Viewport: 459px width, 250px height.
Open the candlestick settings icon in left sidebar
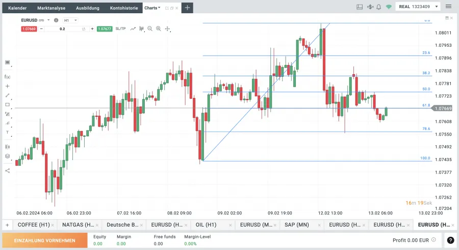pos(7,147)
